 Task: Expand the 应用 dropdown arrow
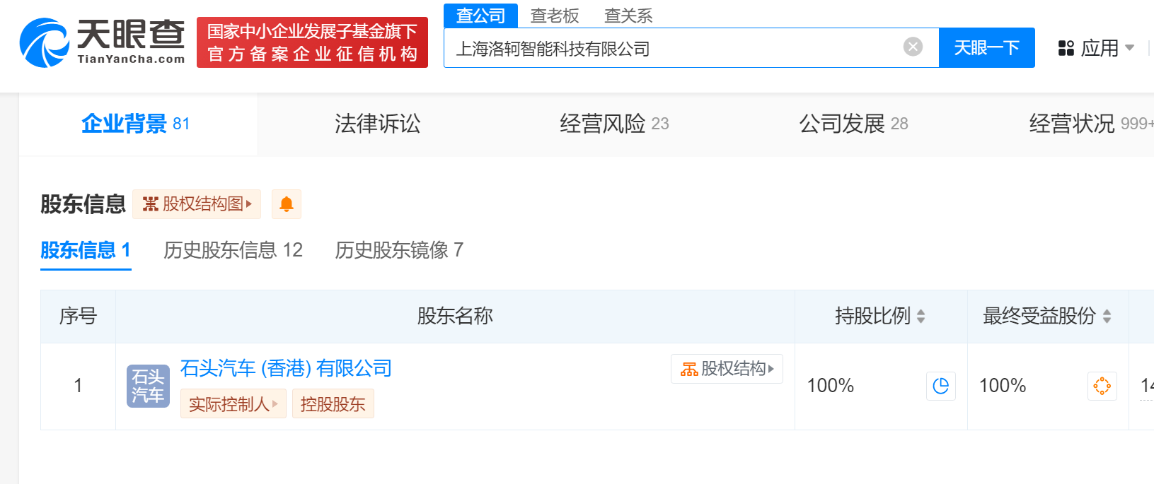pos(1129,48)
